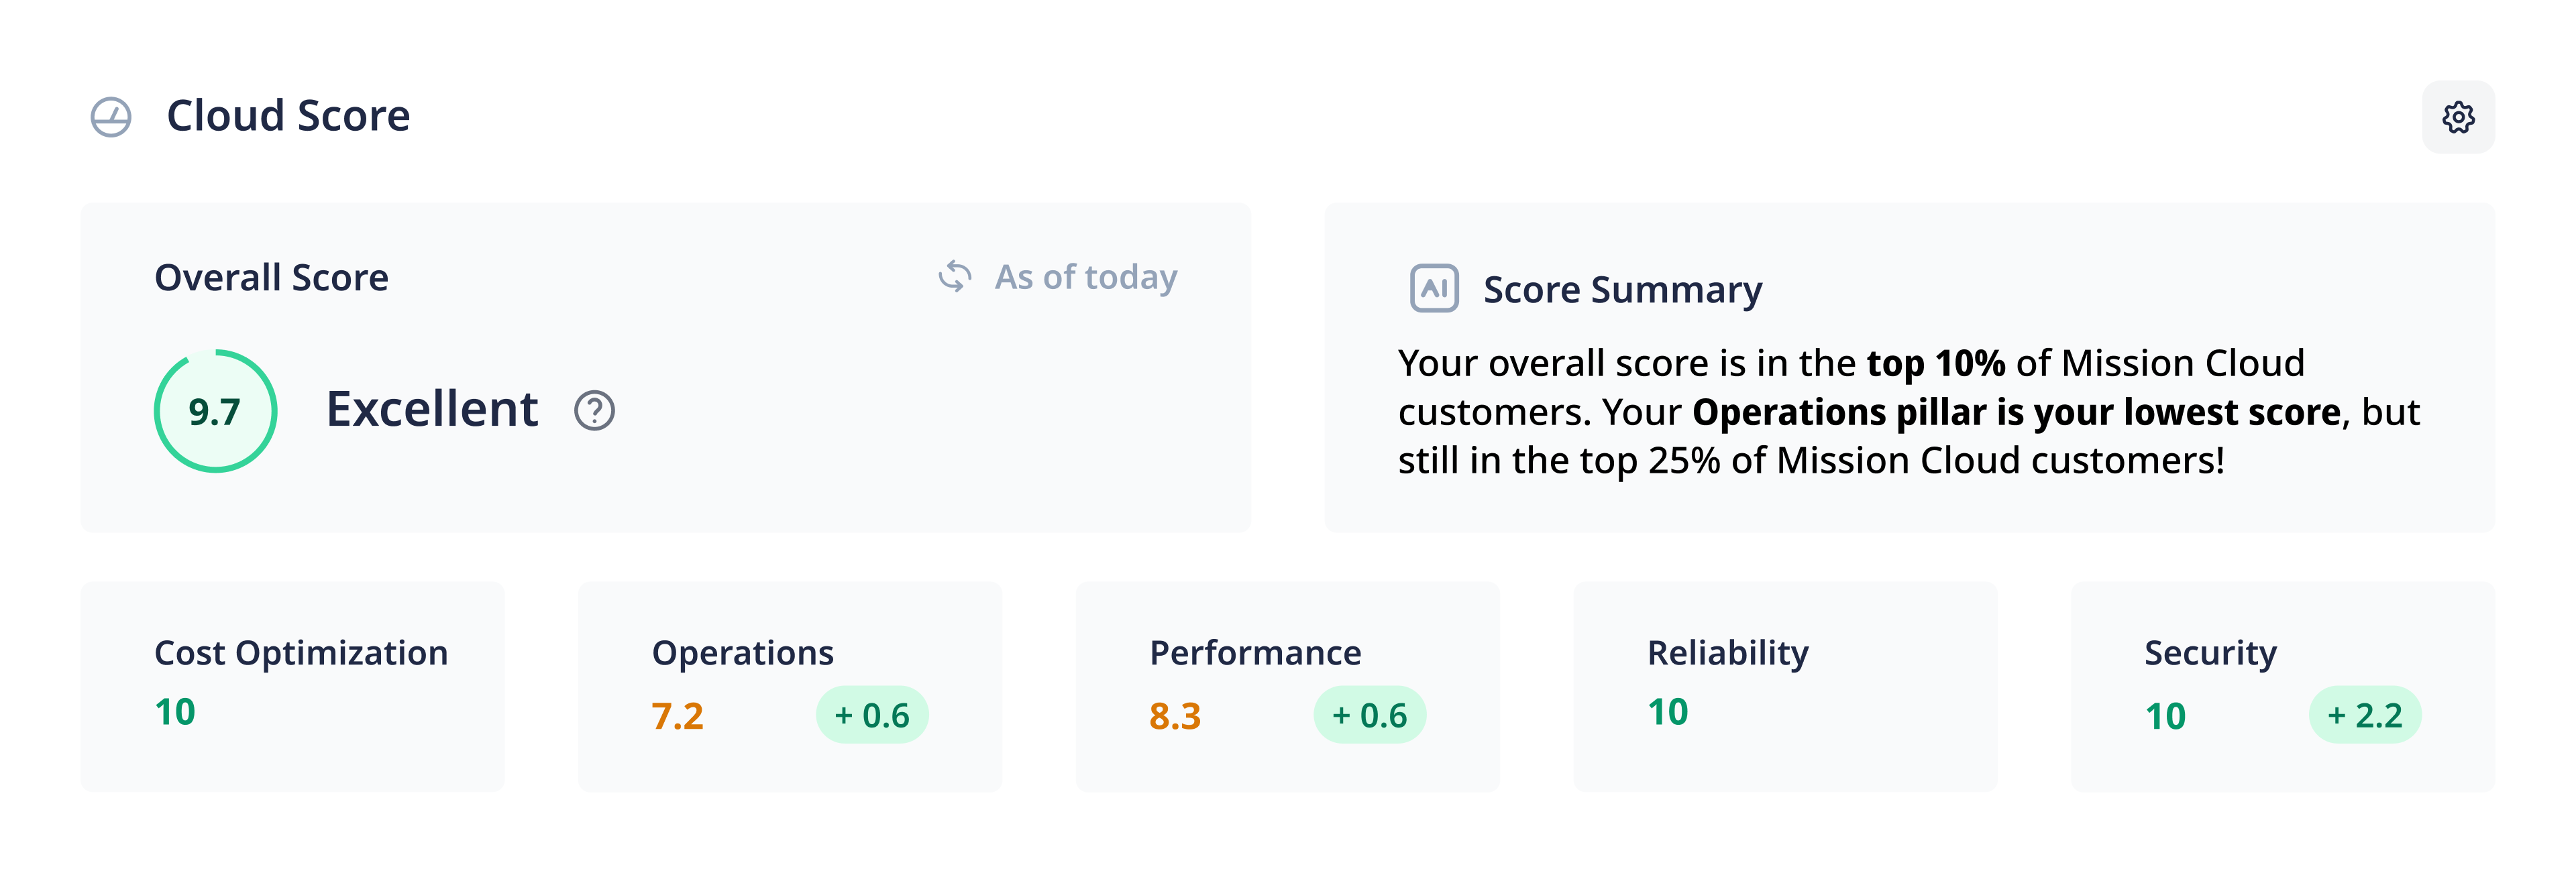Open the settings gear button

(2457, 117)
